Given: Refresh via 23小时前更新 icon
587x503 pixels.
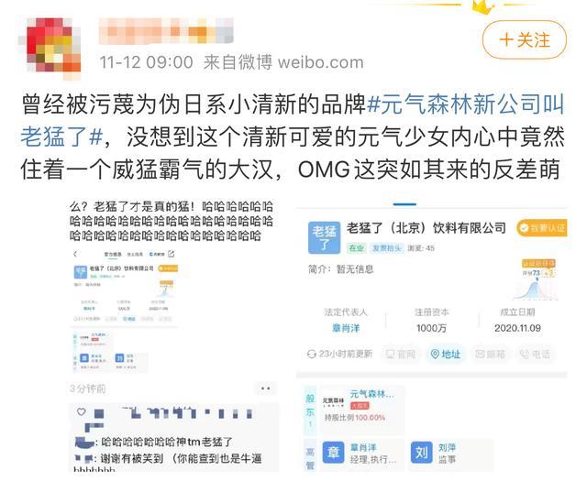Looking at the screenshot, I should pyautogui.click(x=312, y=354).
